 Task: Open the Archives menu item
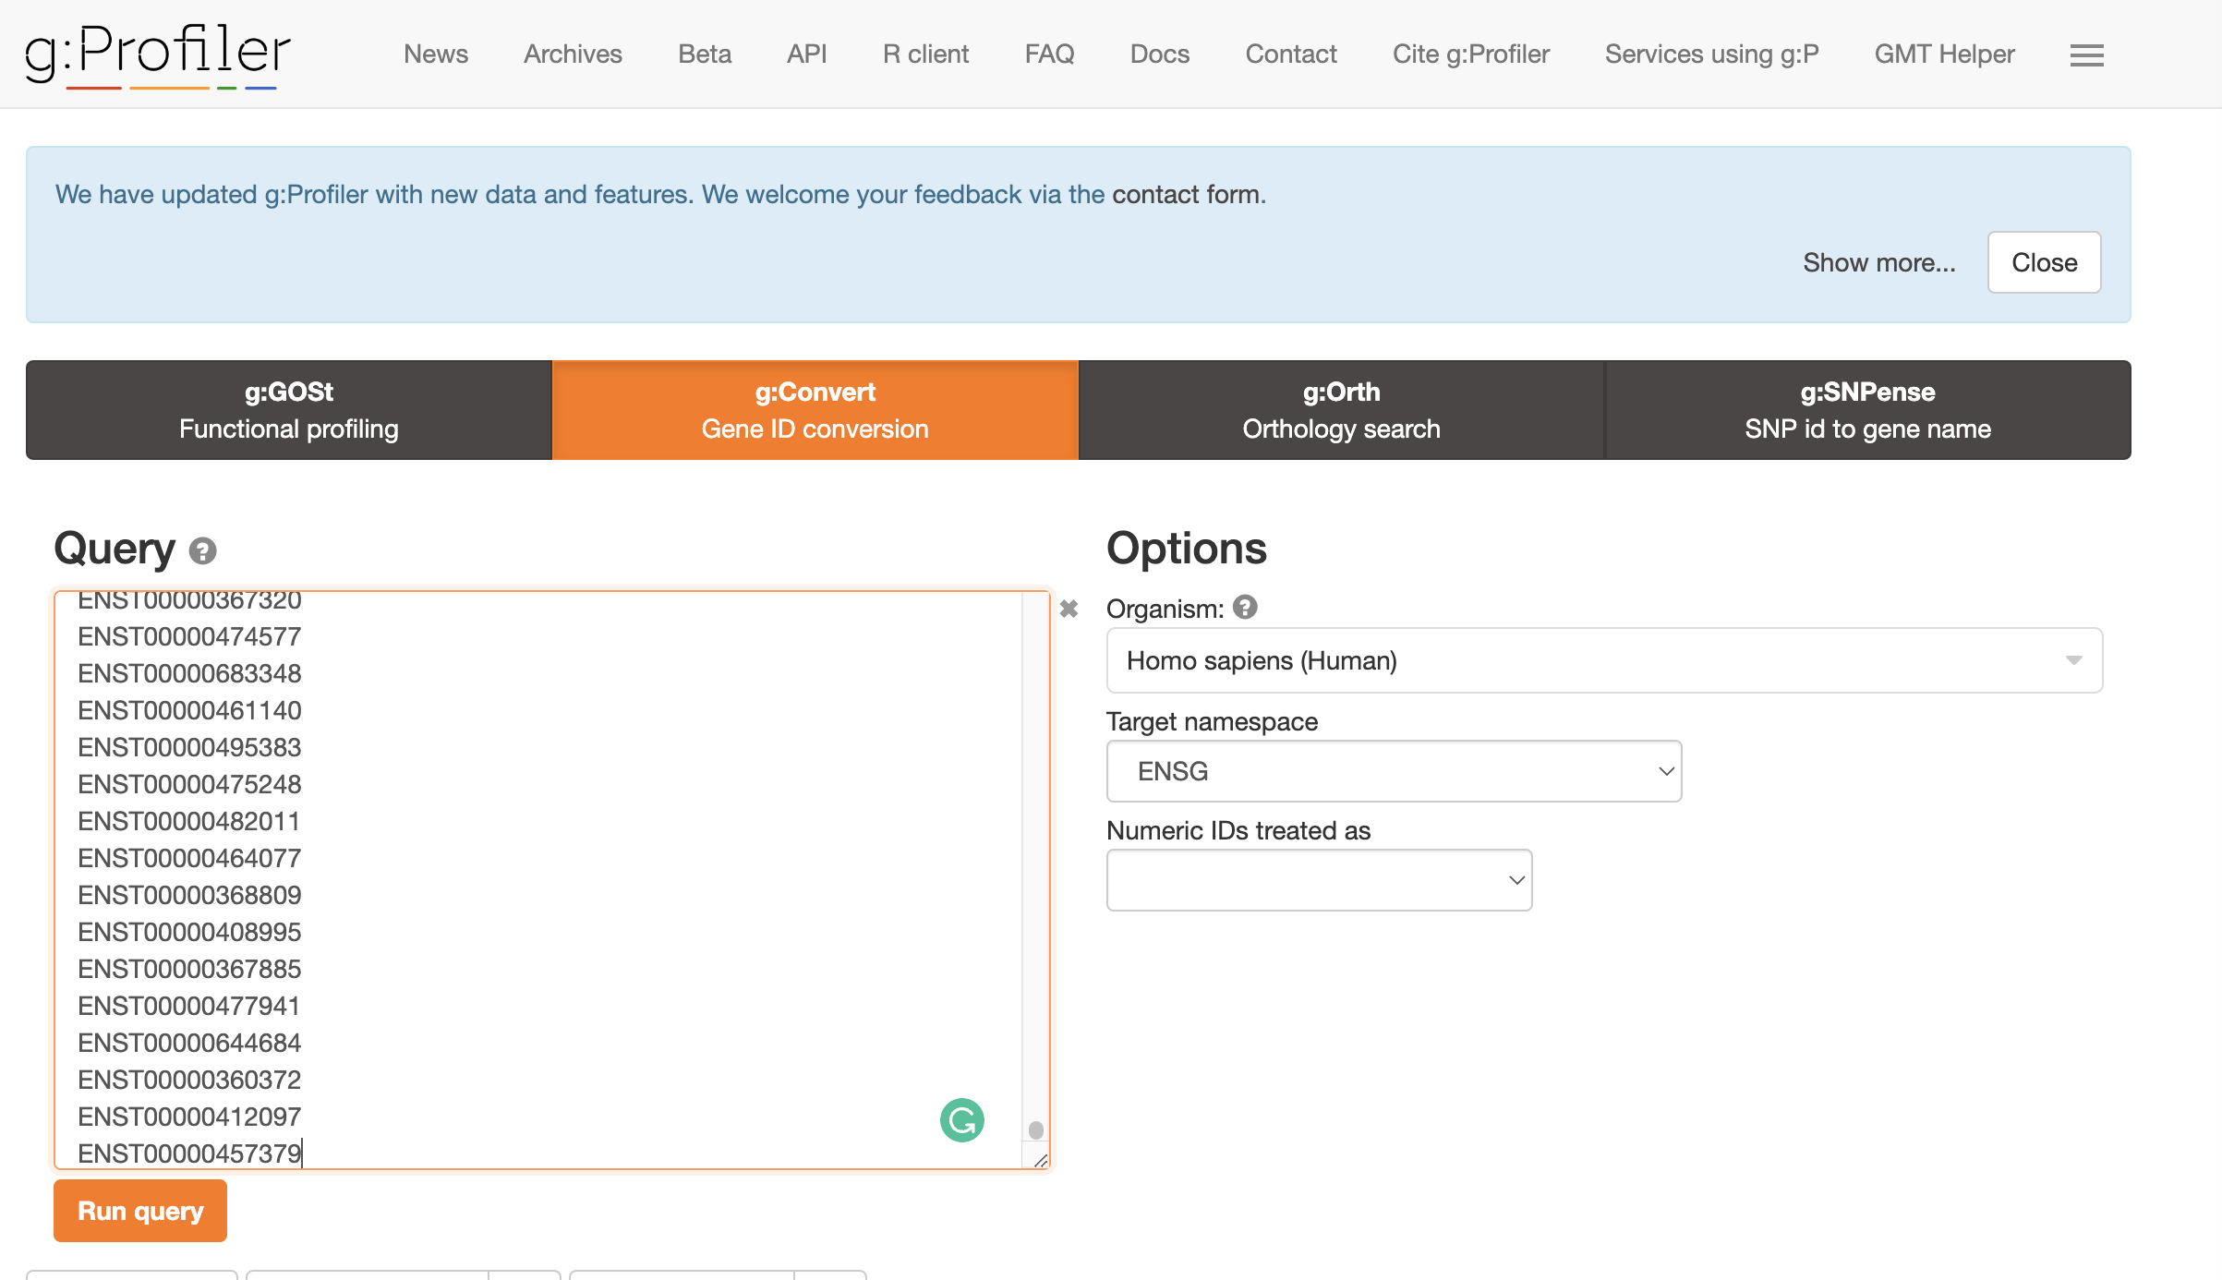573,54
